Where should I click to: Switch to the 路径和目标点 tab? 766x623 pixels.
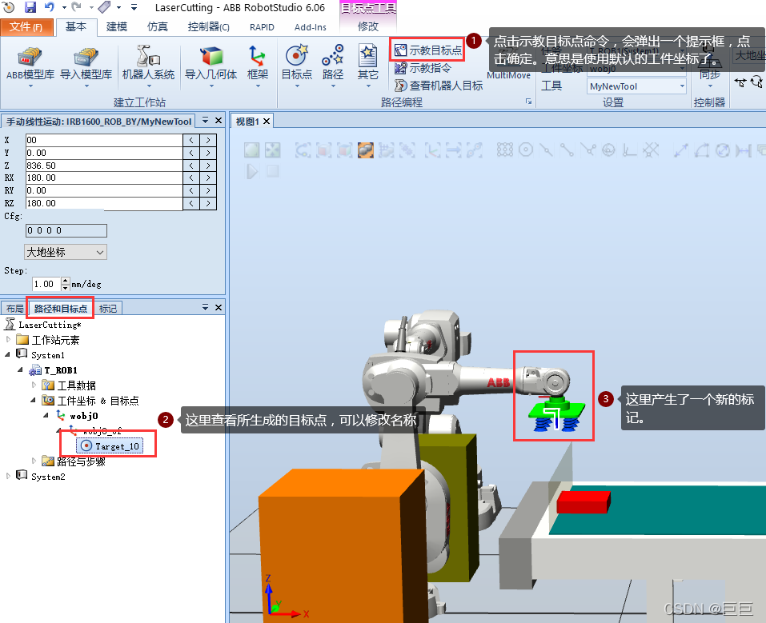61,309
